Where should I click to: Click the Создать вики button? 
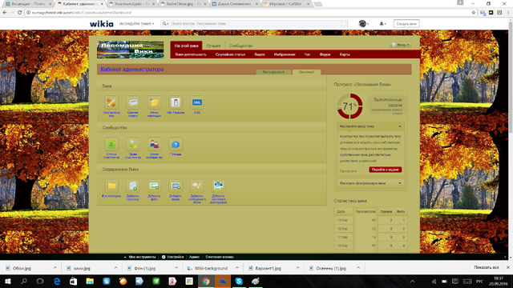[406, 24]
